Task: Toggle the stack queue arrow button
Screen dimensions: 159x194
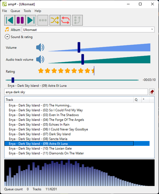Action: click(77, 20)
